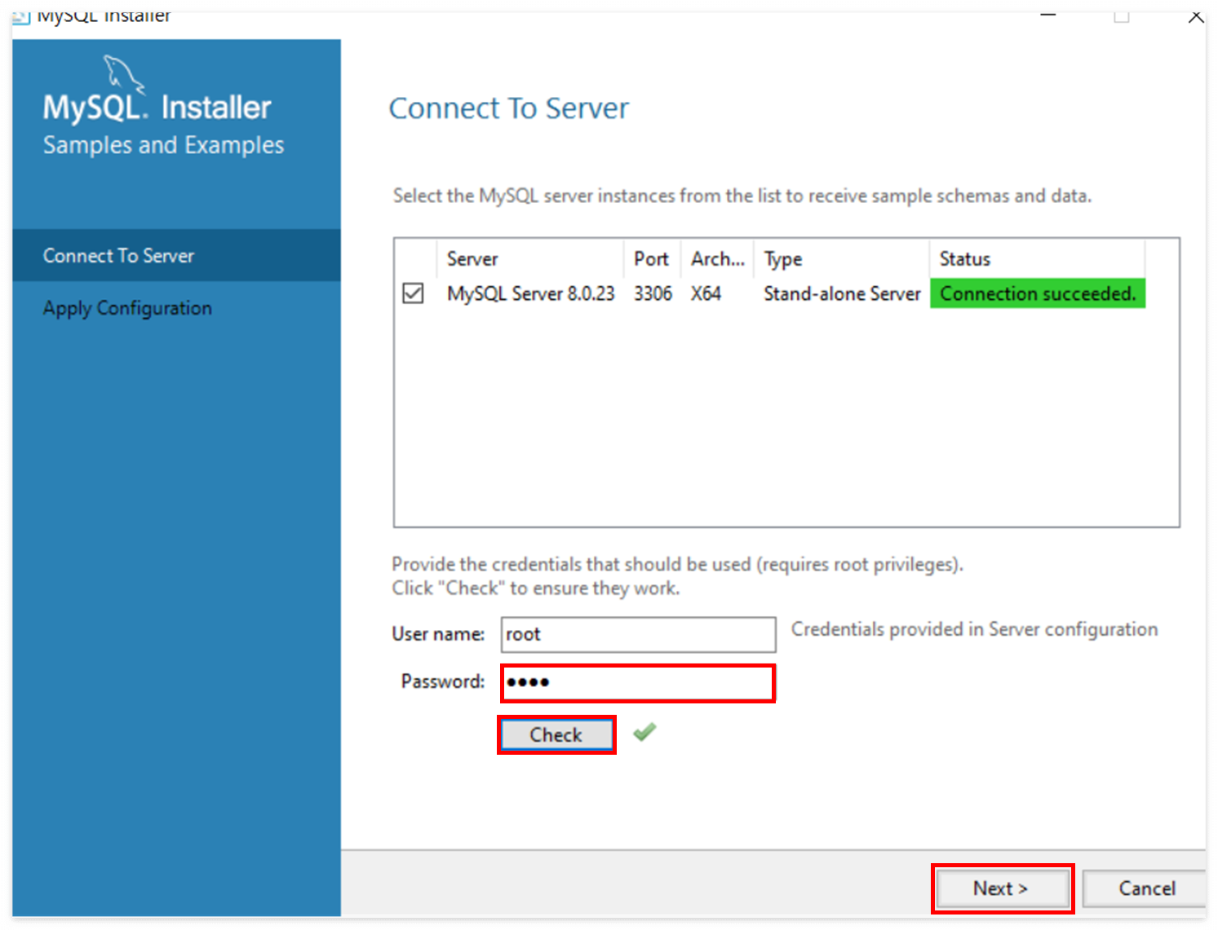This screenshot has width=1218, height=930.
Task: Click the MySQL Server 8.0.23 cell
Action: 530,293
